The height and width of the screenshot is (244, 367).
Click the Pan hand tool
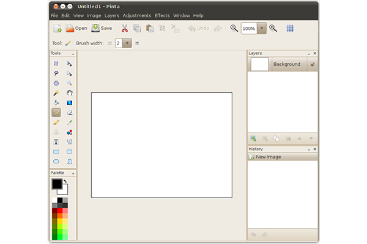pyautogui.click(x=70, y=93)
